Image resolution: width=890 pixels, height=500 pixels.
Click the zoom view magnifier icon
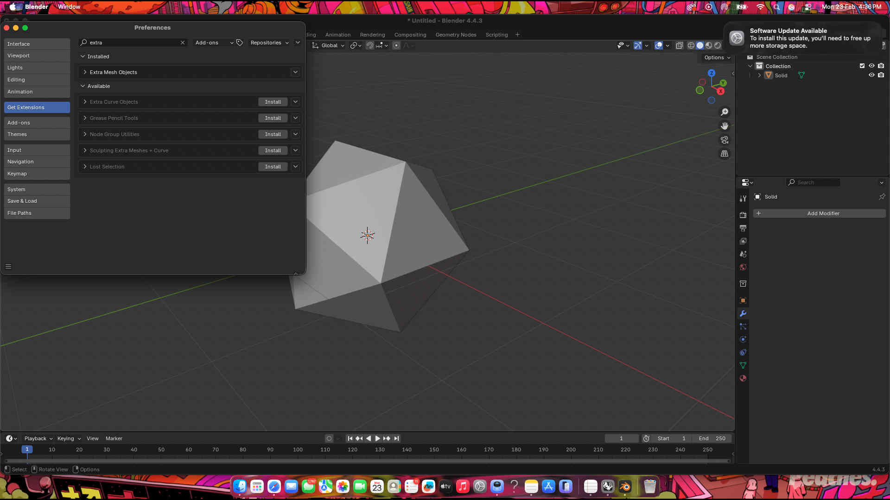(725, 112)
